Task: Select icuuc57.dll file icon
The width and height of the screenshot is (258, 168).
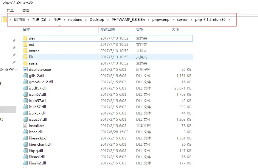Action: [25, 120]
